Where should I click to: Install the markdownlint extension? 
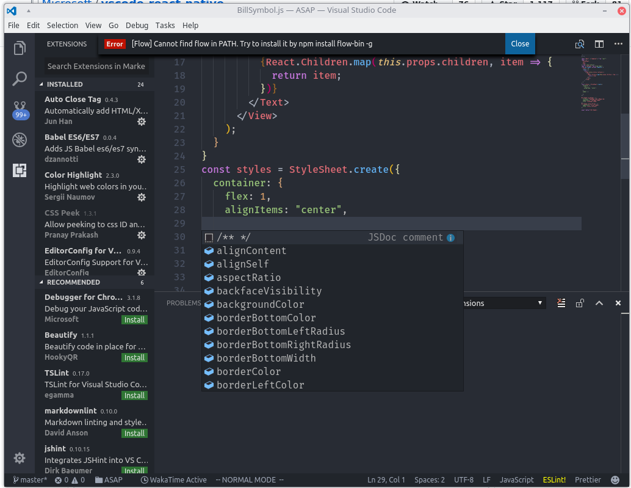[x=134, y=433]
